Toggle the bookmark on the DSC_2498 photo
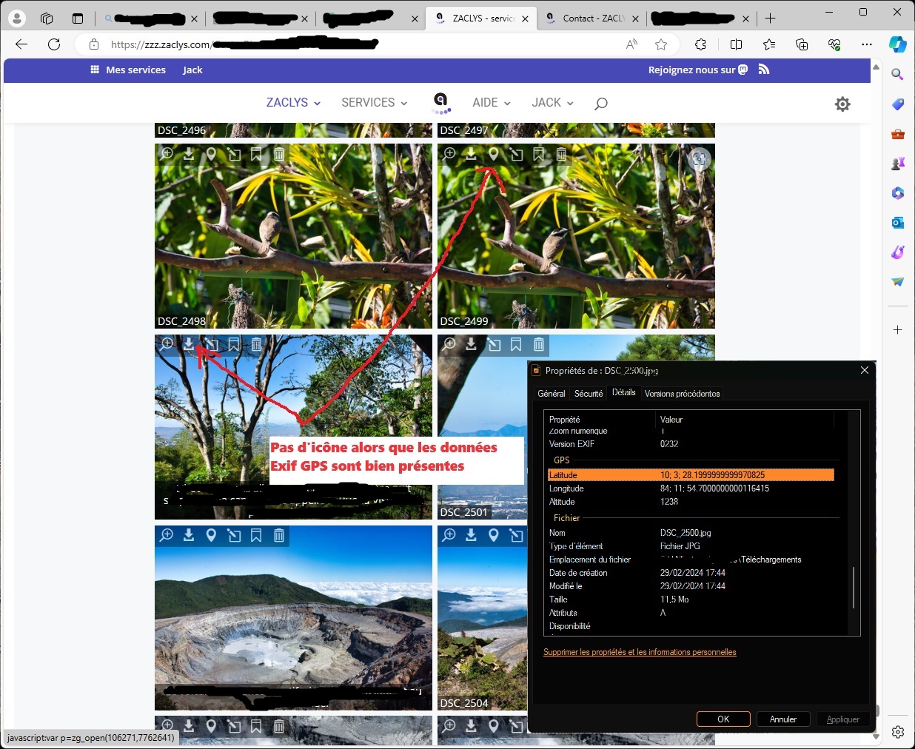915x749 pixels. (256, 154)
